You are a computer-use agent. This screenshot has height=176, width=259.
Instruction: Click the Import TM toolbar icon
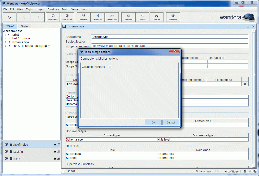pos(84,17)
